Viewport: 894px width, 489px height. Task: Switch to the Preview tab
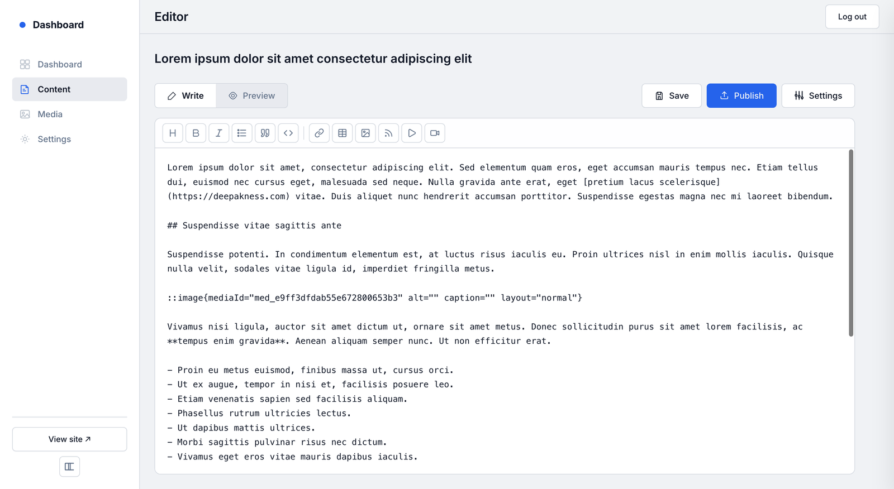252,95
